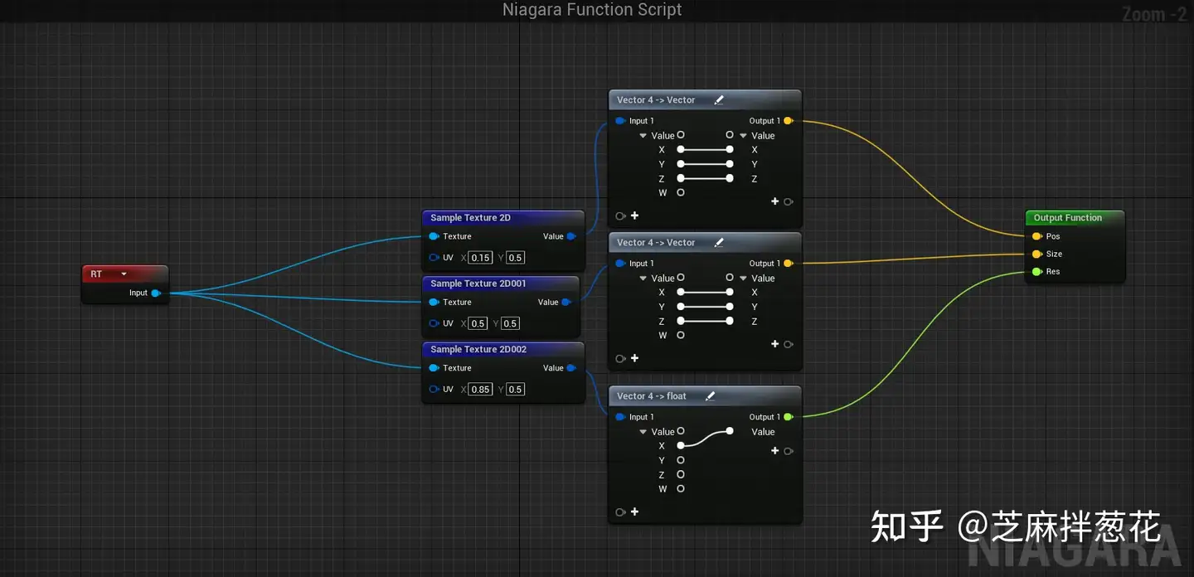The width and height of the screenshot is (1194, 577).
Task: Click the Input pin on the RT node
Action: (x=156, y=293)
